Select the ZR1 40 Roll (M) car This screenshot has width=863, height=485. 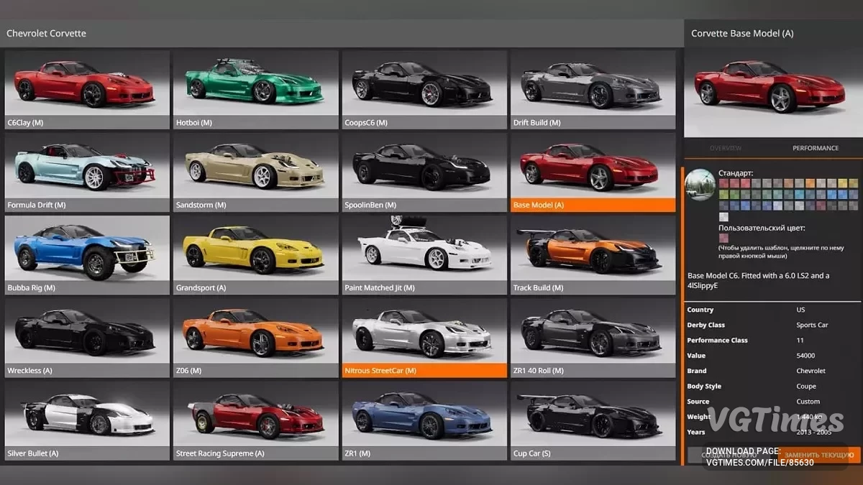tap(593, 338)
